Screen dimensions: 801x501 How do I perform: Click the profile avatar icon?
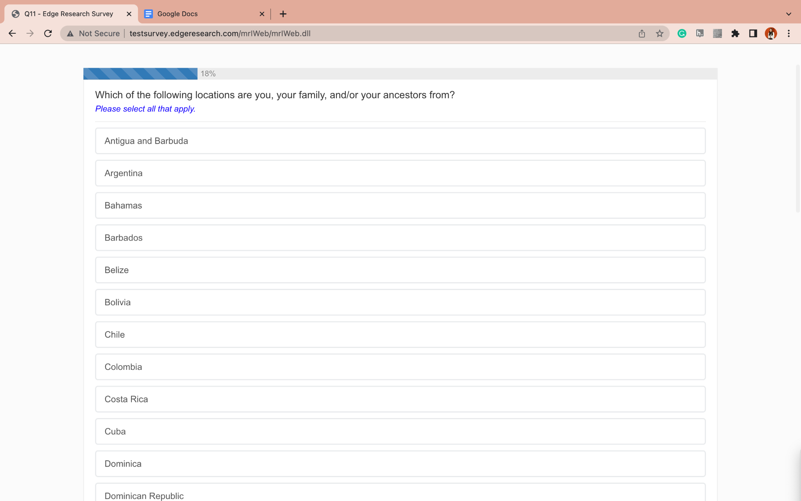770,34
